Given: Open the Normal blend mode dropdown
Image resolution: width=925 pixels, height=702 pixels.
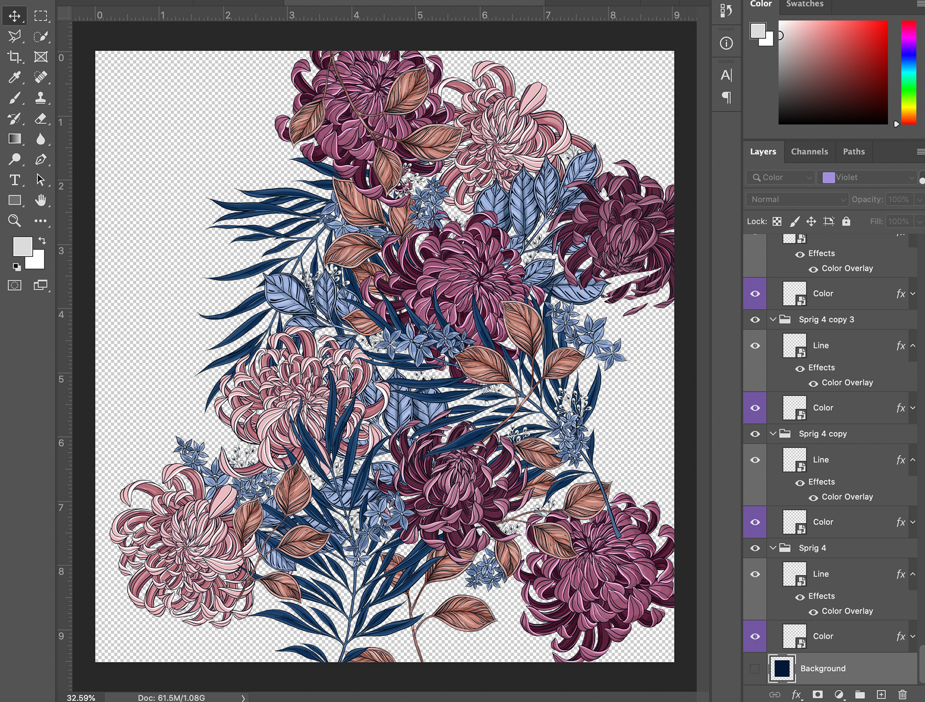Looking at the screenshot, I should 797,199.
